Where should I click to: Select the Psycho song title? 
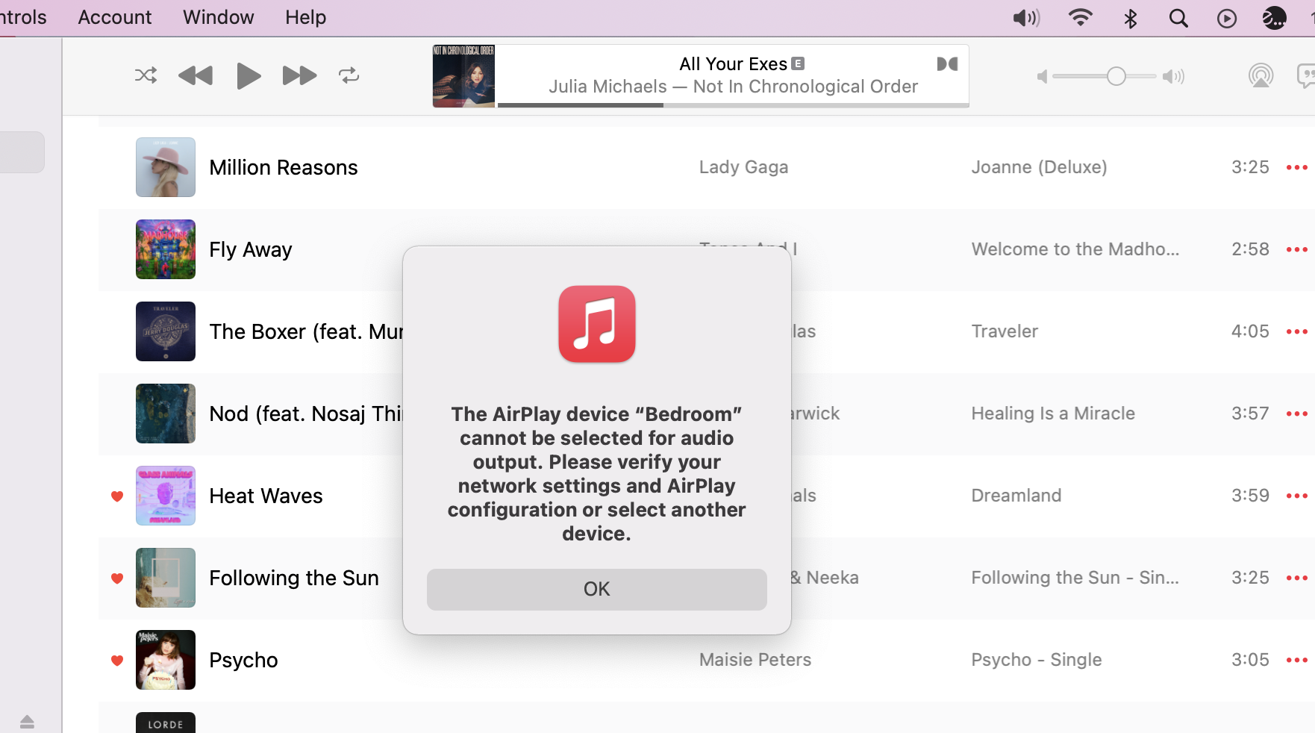(243, 660)
